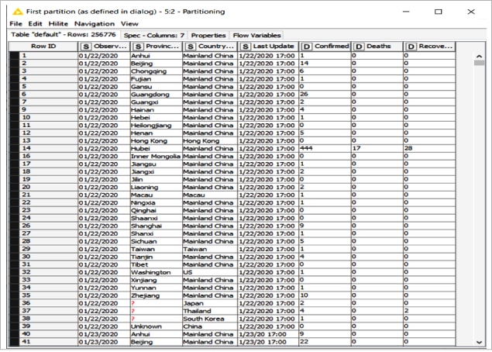492x352 pixels.
Task: Open the Hilite menu
Action: (59, 24)
